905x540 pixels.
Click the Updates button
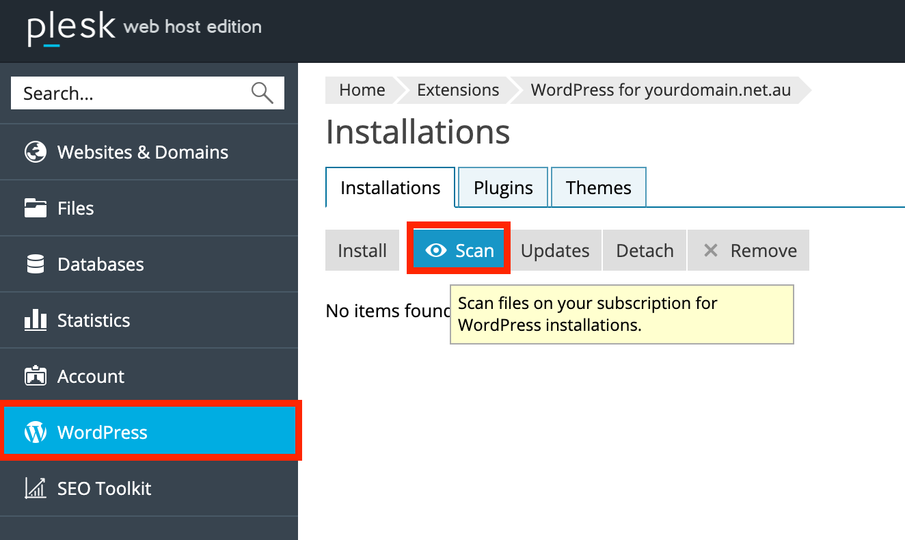tap(555, 251)
